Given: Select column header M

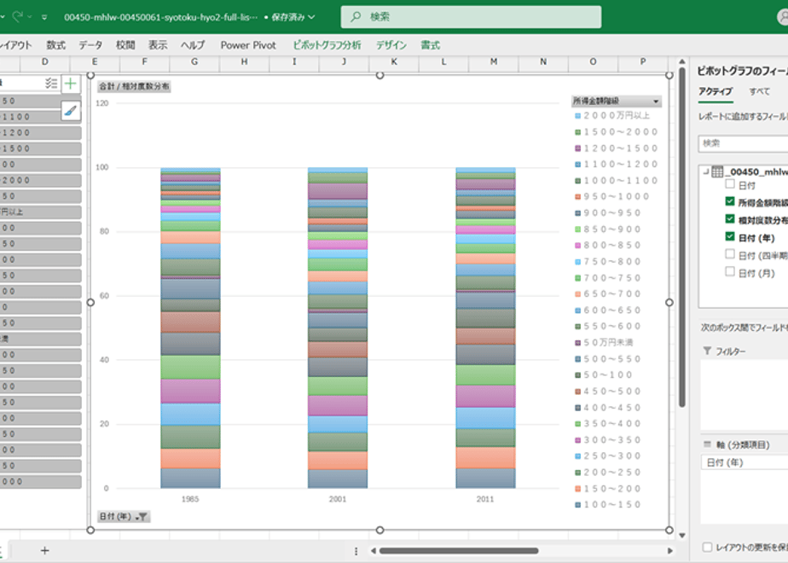Looking at the screenshot, I should click(x=494, y=61).
